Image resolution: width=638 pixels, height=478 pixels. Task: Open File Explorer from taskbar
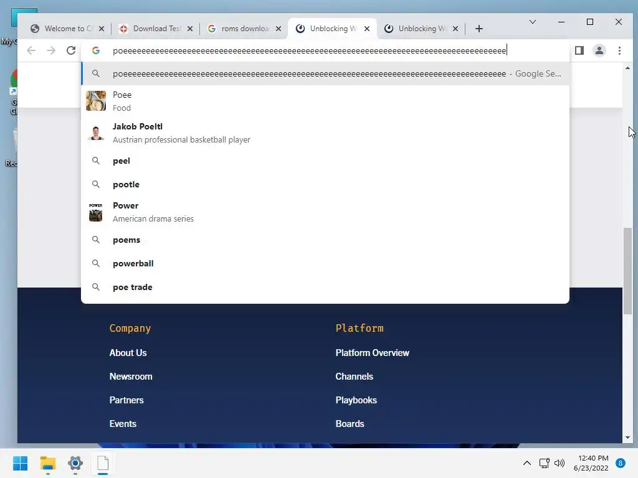(x=47, y=463)
